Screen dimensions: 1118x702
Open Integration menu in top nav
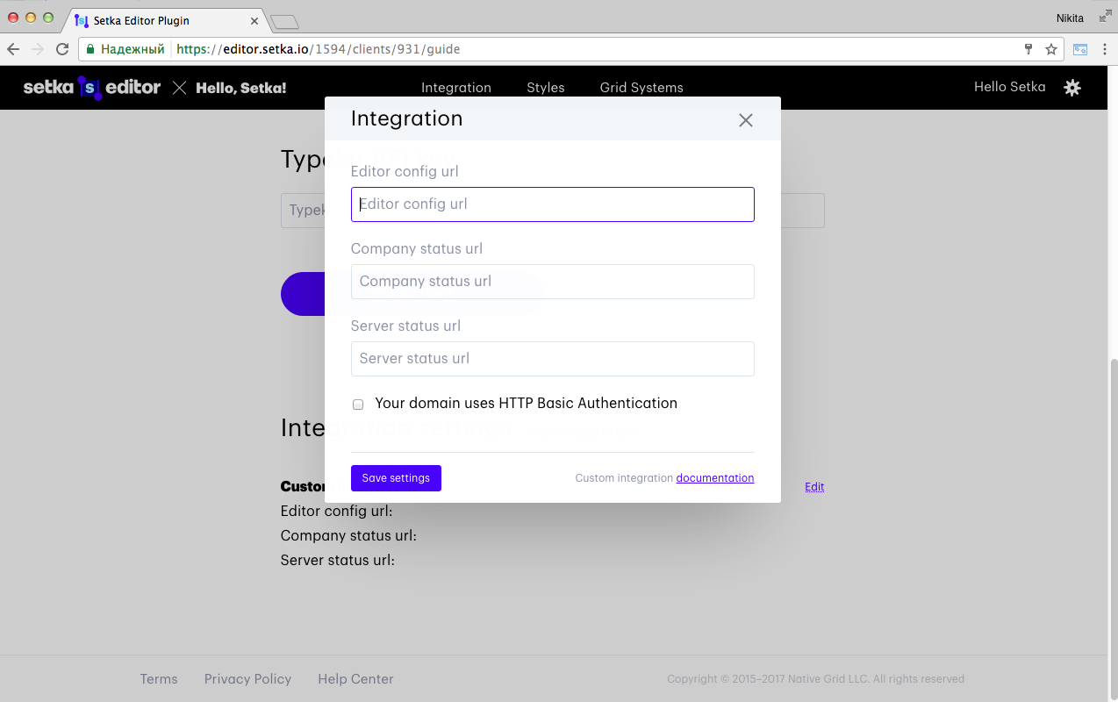pyautogui.click(x=456, y=88)
